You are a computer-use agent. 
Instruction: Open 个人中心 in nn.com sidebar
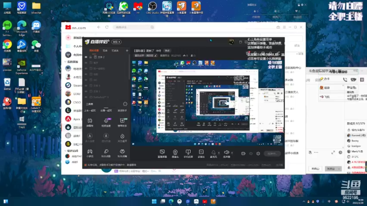tap(74, 46)
